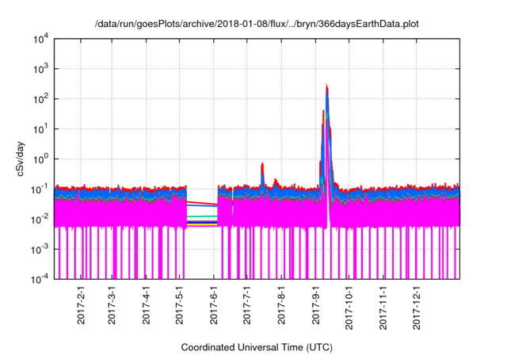Click the 2017-7-1 date label
Image resolution: width=507 pixels, height=355 pixels.
247,305
